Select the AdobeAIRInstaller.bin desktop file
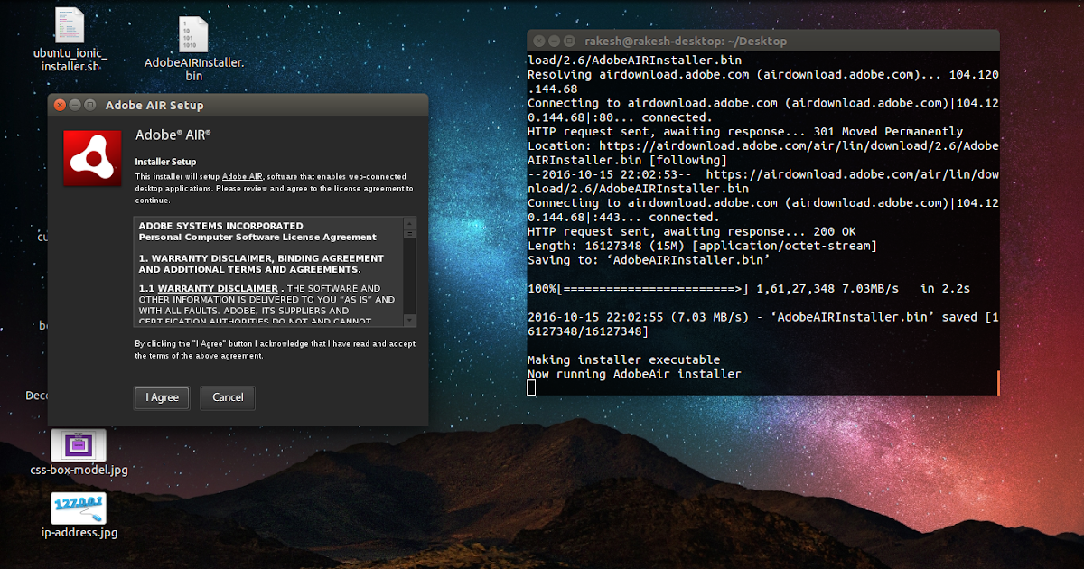The image size is (1084, 569). (x=194, y=49)
